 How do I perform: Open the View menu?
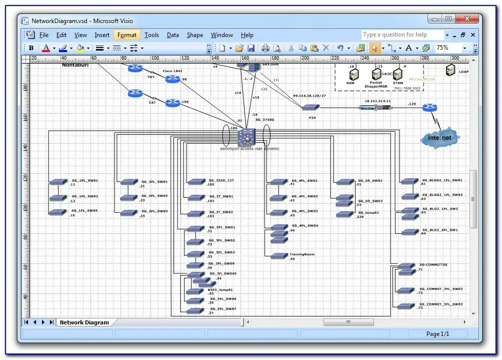[x=80, y=35]
